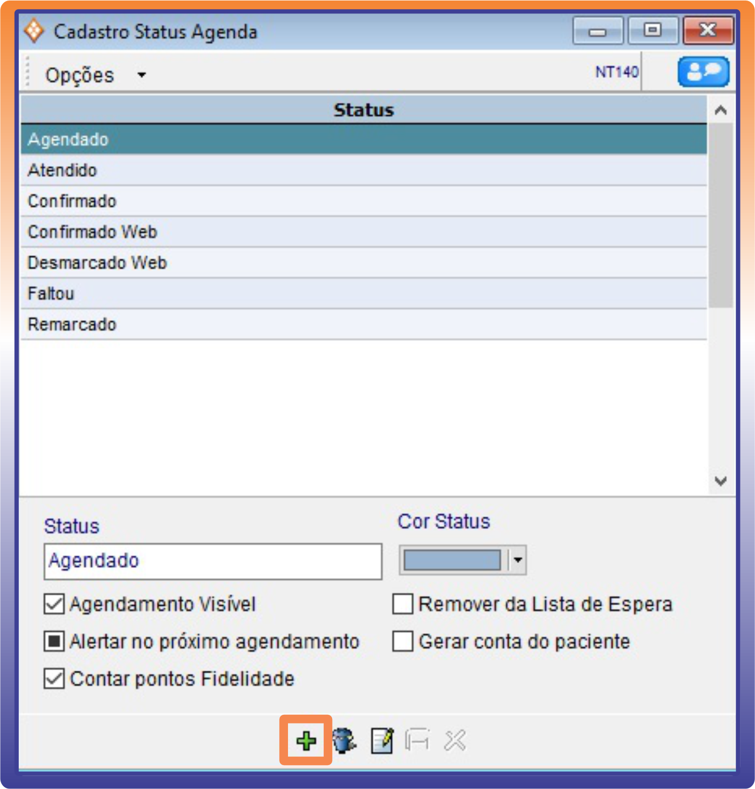
Task: Toggle Alertar no próximo agendamento checkbox
Action: (x=54, y=642)
